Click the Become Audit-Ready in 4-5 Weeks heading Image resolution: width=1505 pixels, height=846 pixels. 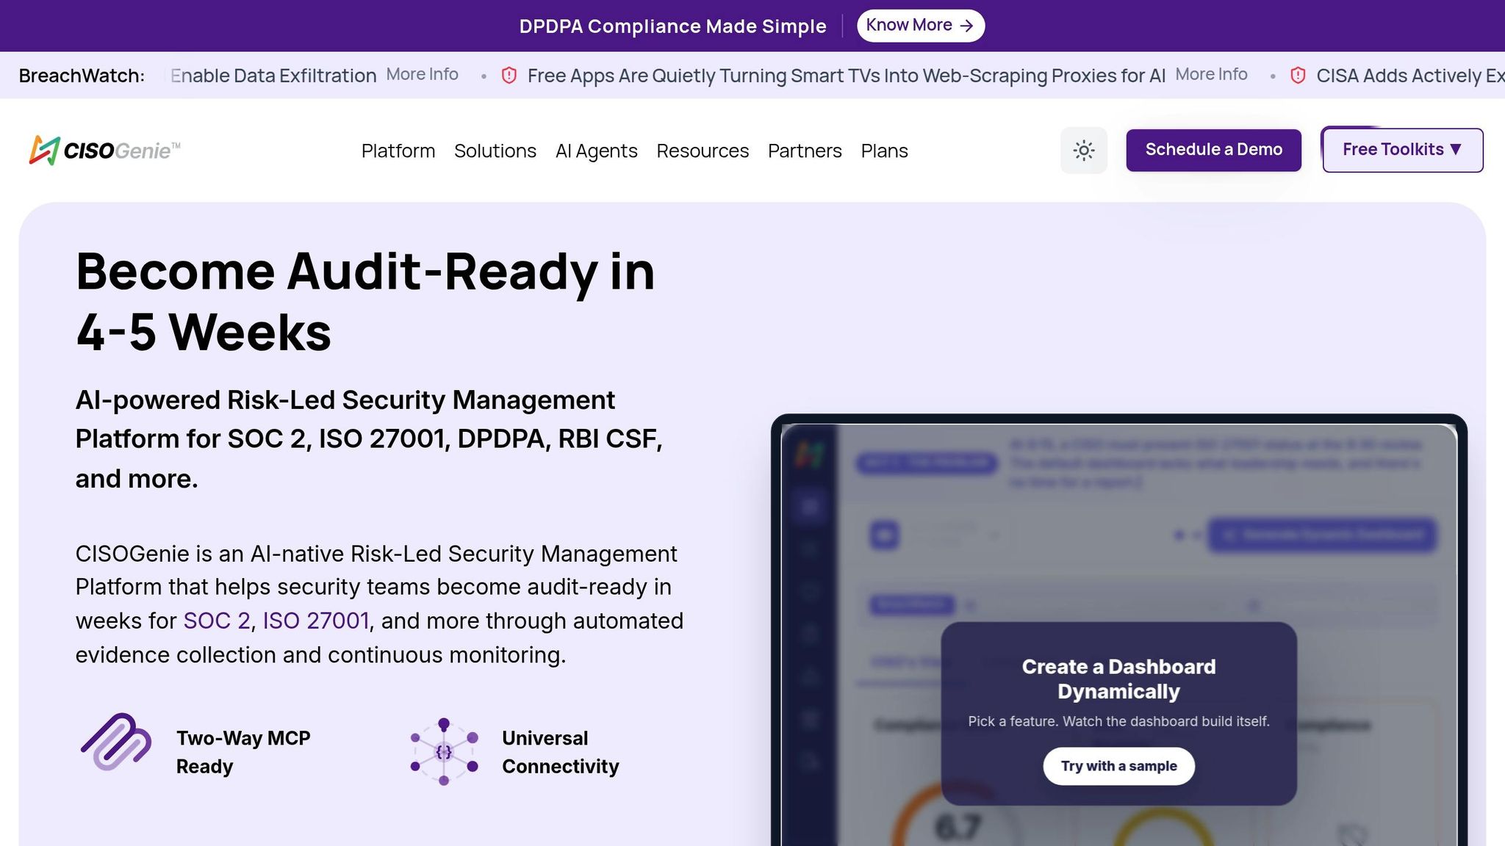pos(365,301)
